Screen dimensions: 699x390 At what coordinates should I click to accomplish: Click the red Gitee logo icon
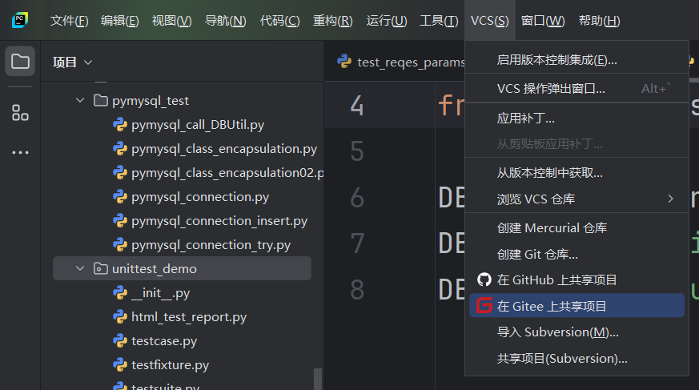[x=484, y=306]
